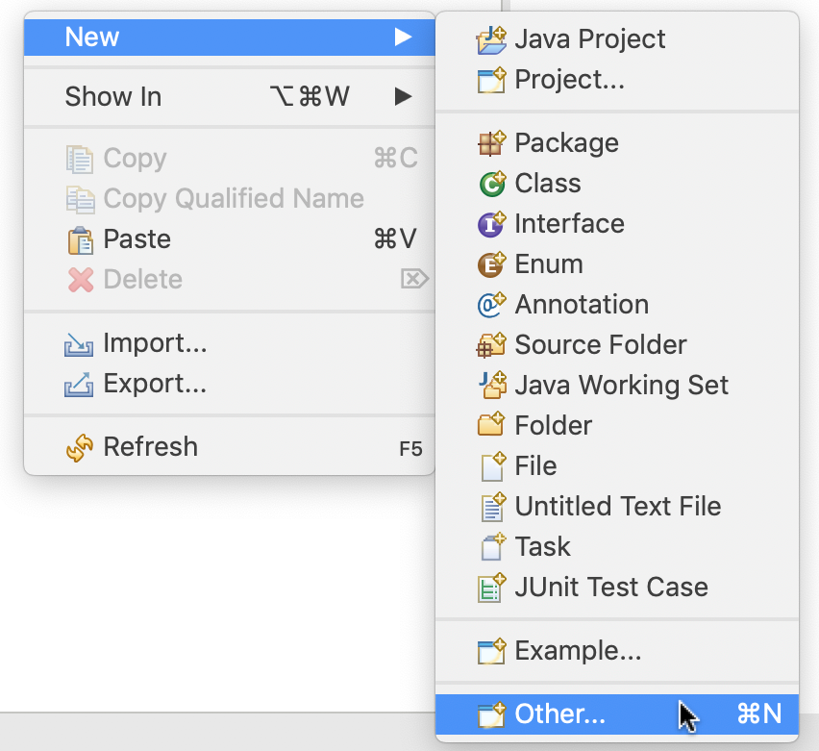819x751 pixels.
Task: Click the Package icon
Action: pos(491,142)
